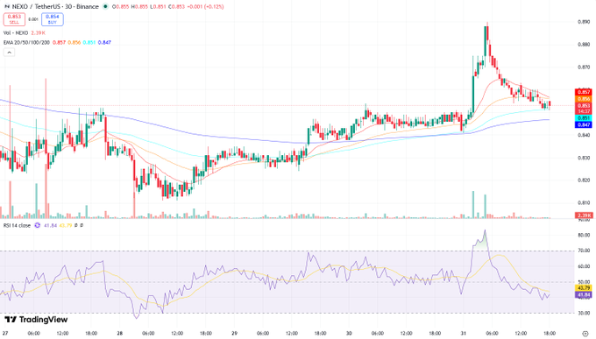Click the 30.00 RSI axis level
596x339 pixels.
pyautogui.click(x=585, y=313)
